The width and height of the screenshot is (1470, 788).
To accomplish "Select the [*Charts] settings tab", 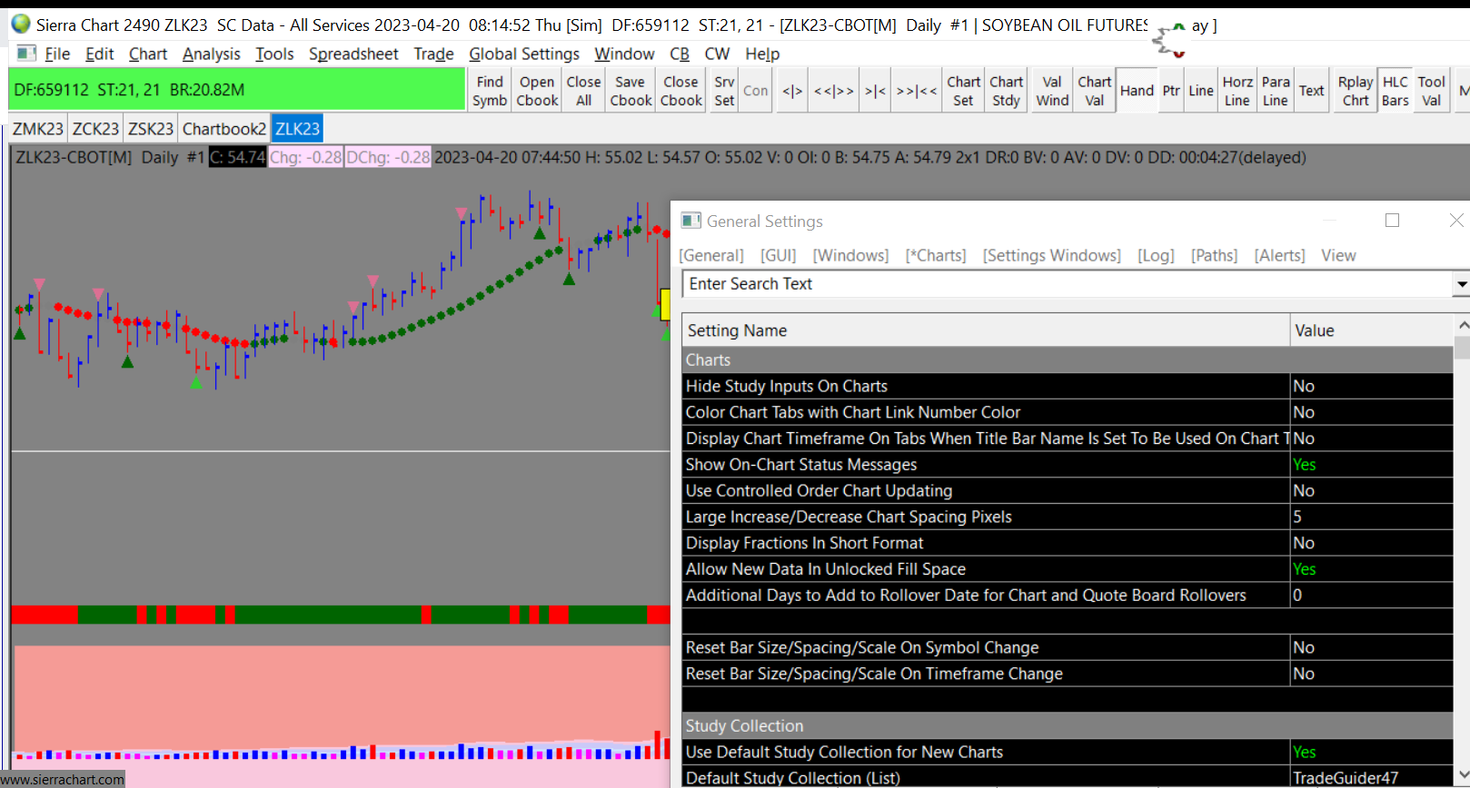I will [936, 256].
